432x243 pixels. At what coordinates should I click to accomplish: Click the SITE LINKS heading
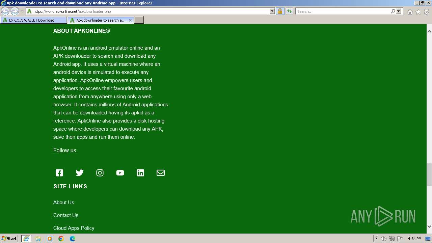[71, 186]
